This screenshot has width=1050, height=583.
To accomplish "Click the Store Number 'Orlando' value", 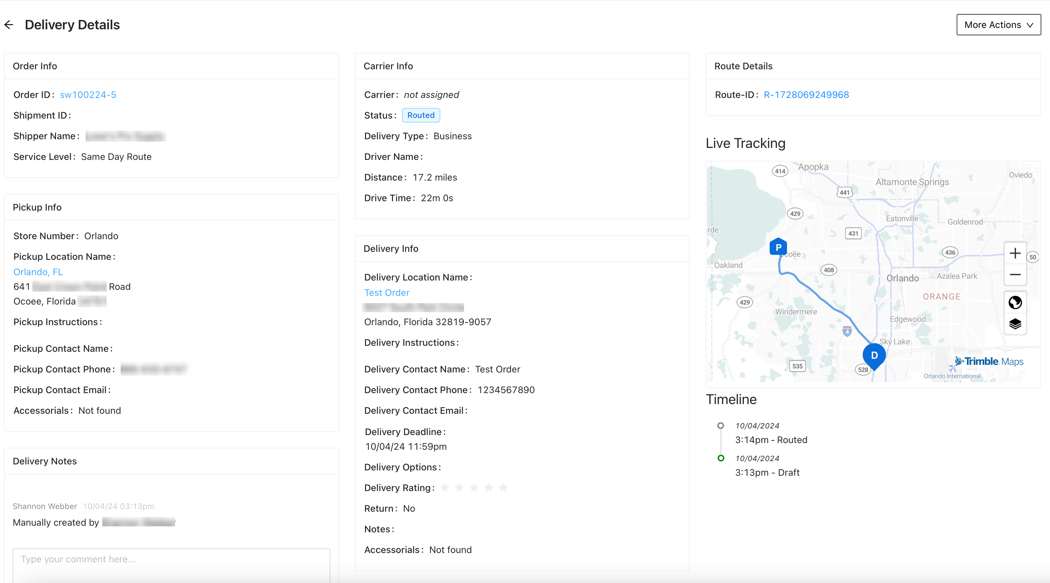I will point(101,236).
